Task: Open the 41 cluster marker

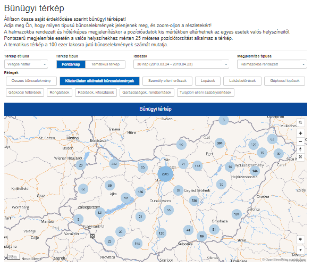Action: tap(188, 230)
